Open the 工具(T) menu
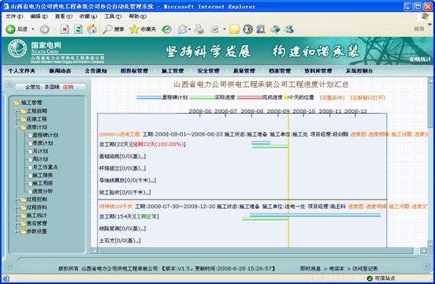The image size is (435, 284). (x=113, y=17)
